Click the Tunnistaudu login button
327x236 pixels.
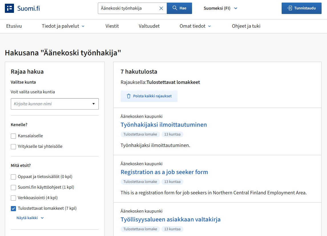click(301, 8)
